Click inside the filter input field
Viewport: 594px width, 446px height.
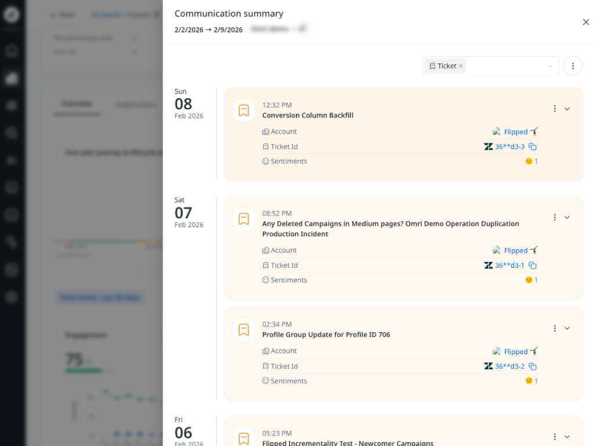pos(505,66)
